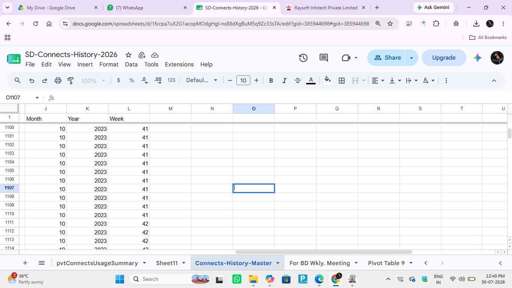Expand the font family dropdown
Screen dimensions: 512x288
click(x=202, y=80)
